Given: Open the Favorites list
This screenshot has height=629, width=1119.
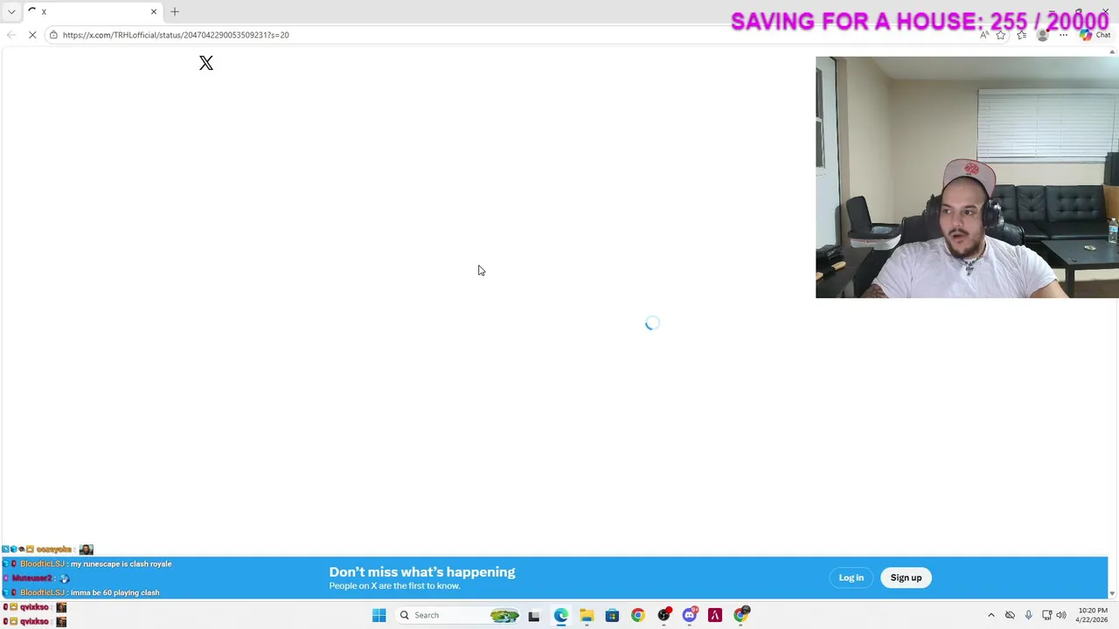Looking at the screenshot, I should tap(1021, 35).
